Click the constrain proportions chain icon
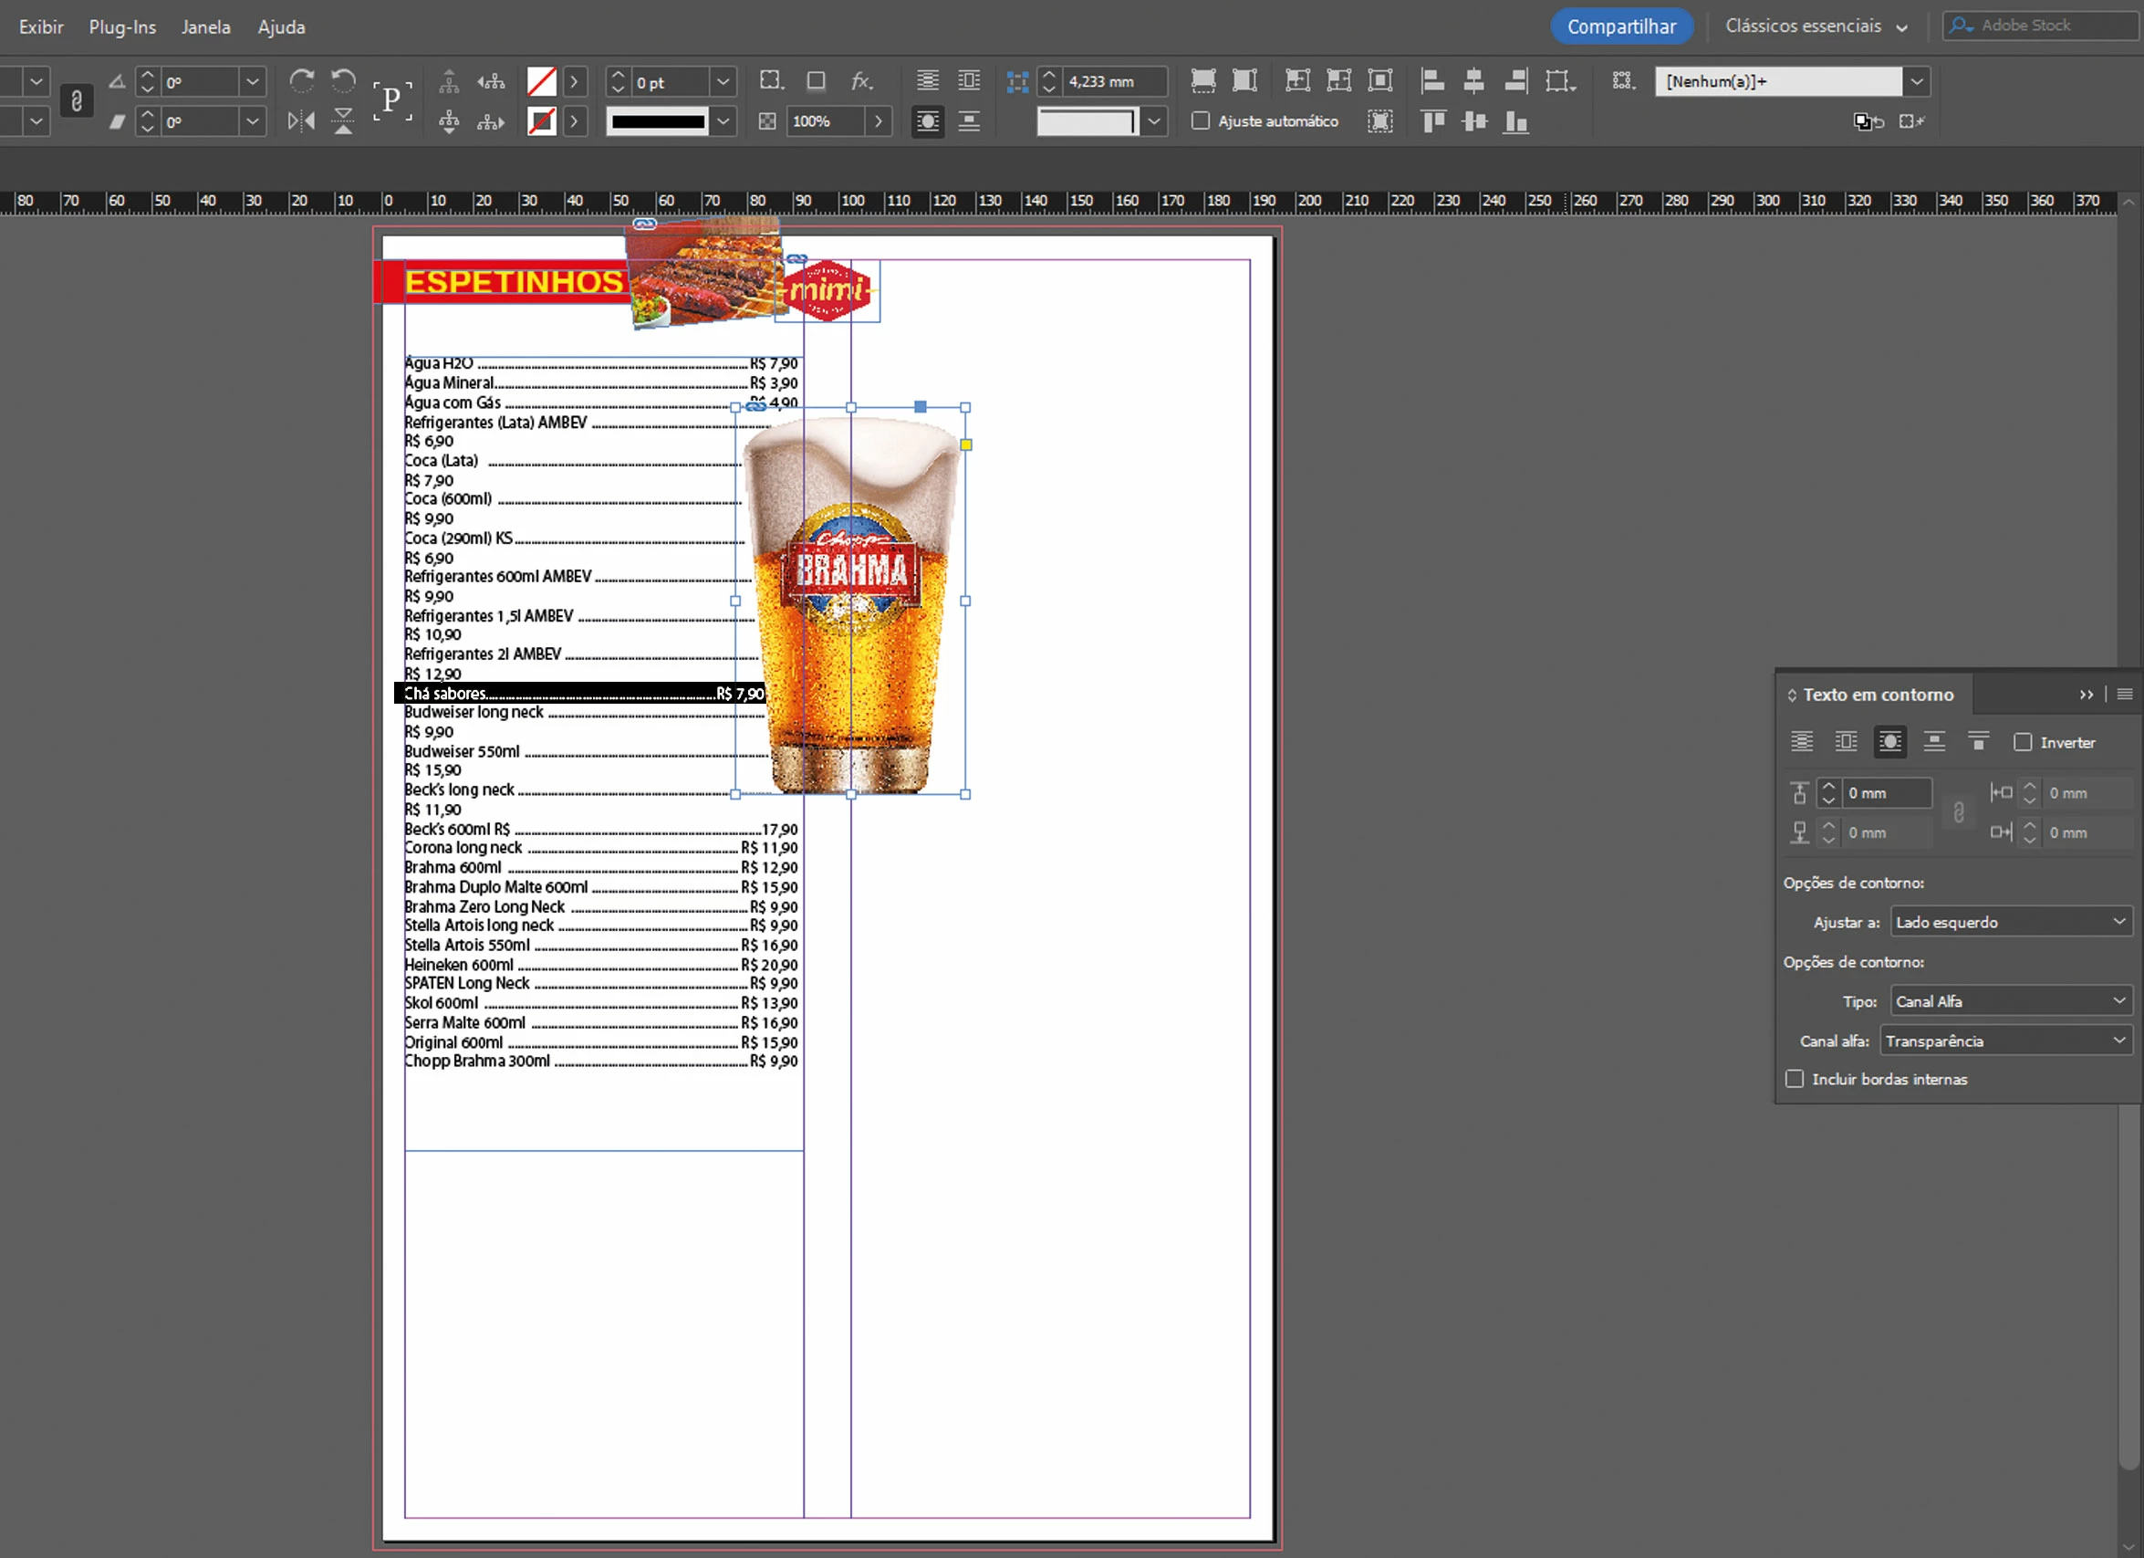 [x=77, y=100]
